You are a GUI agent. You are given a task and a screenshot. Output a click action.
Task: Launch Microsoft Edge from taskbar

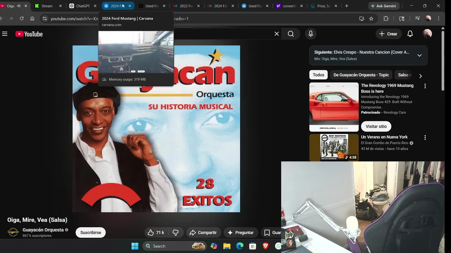click(x=240, y=246)
